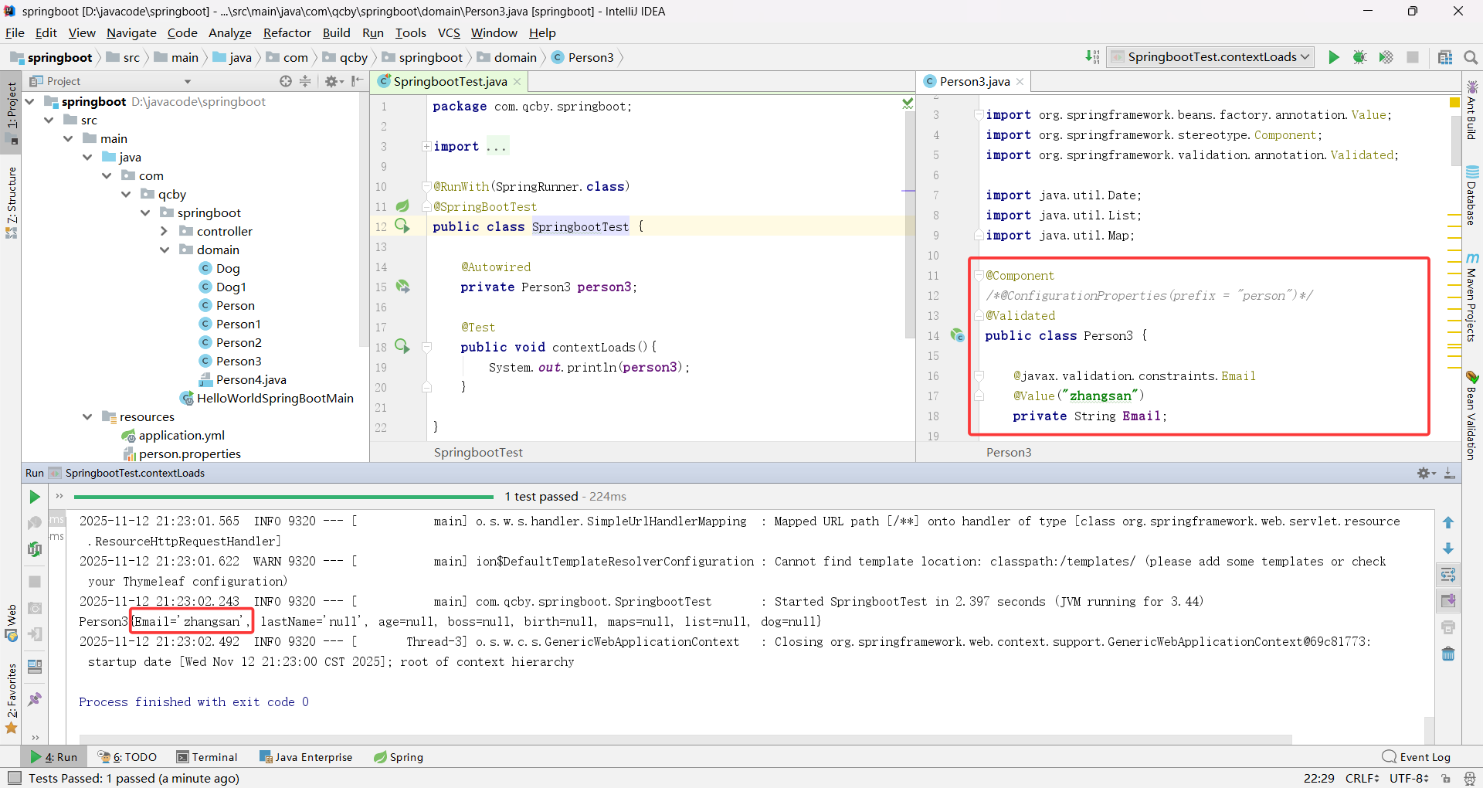The image size is (1483, 788).
Task: Open the Build menu
Action: (336, 32)
